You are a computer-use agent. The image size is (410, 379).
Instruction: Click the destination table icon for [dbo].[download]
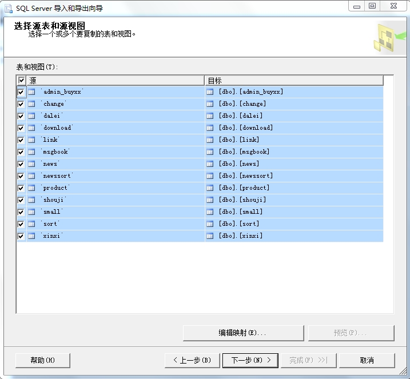[x=210, y=128]
